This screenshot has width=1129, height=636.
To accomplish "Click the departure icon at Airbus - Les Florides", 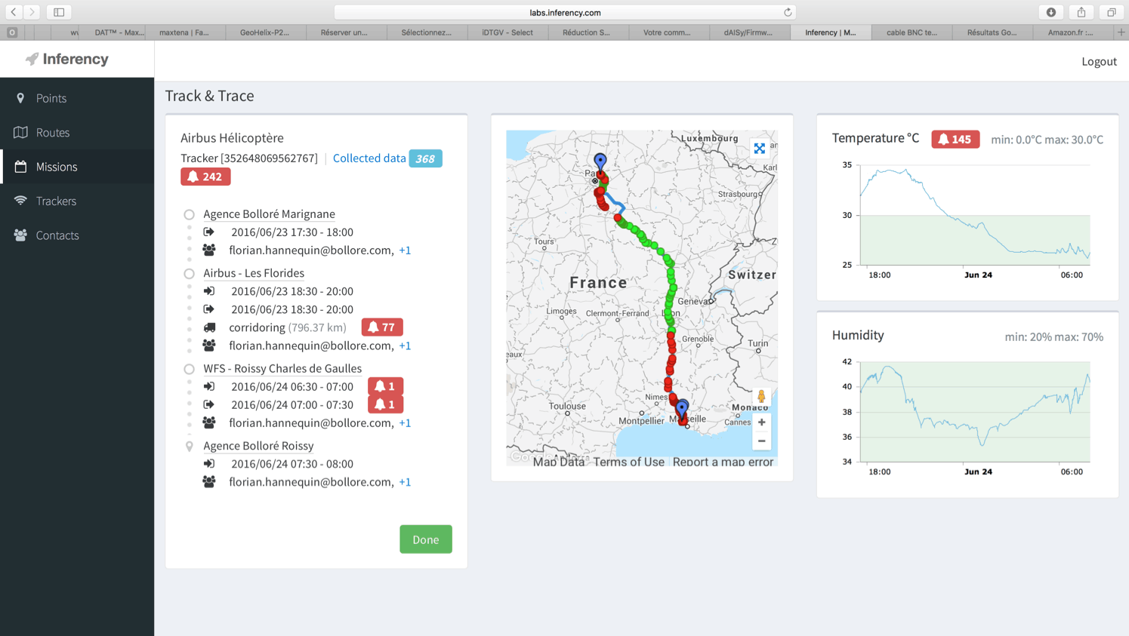I will pos(209,309).
